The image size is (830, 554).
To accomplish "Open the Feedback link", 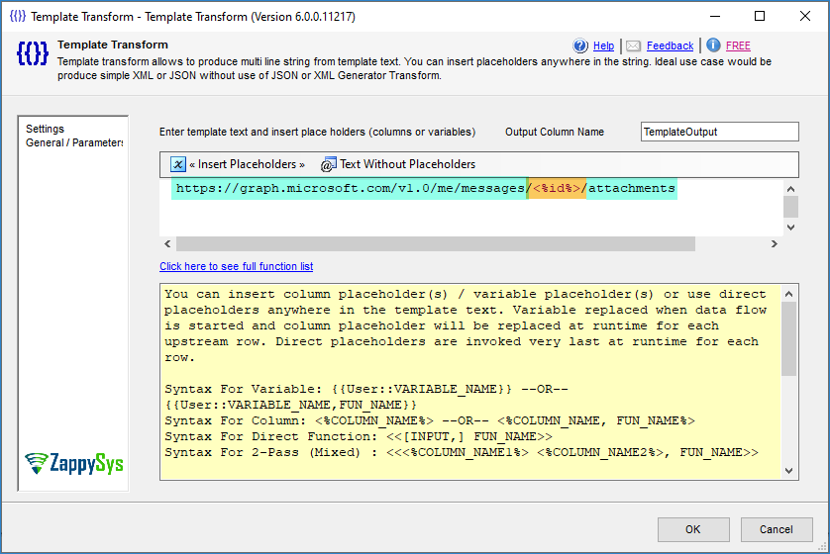I will tap(670, 46).
